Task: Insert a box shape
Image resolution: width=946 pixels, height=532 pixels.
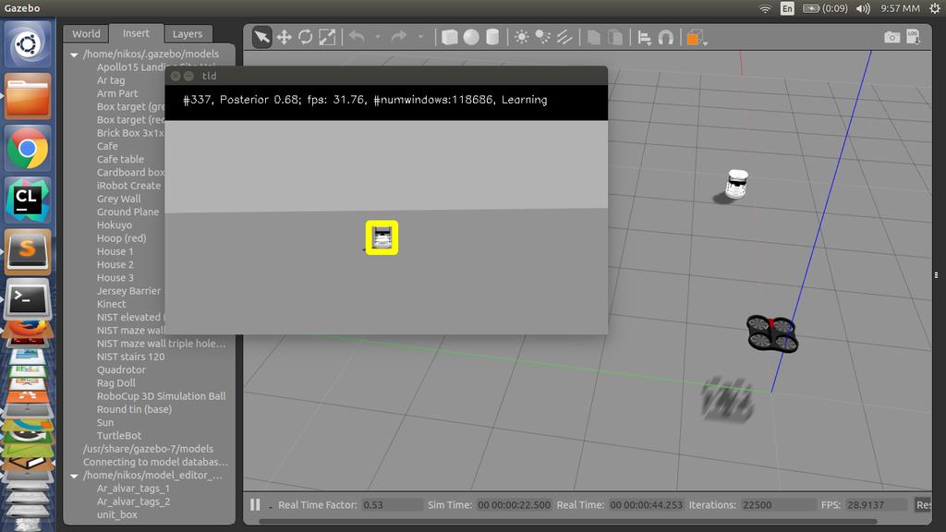Action: click(x=450, y=37)
